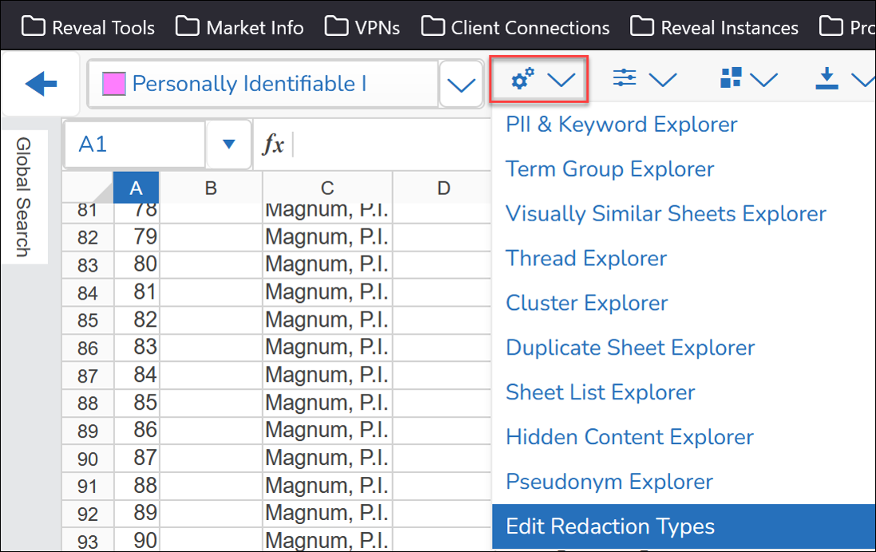The image size is (876, 552).
Task: Select column A header
Action: click(137, 188)
